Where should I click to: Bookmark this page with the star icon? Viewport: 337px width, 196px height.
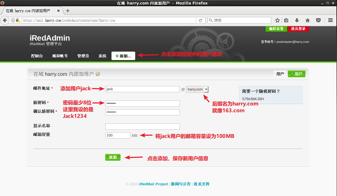(277, 20)
